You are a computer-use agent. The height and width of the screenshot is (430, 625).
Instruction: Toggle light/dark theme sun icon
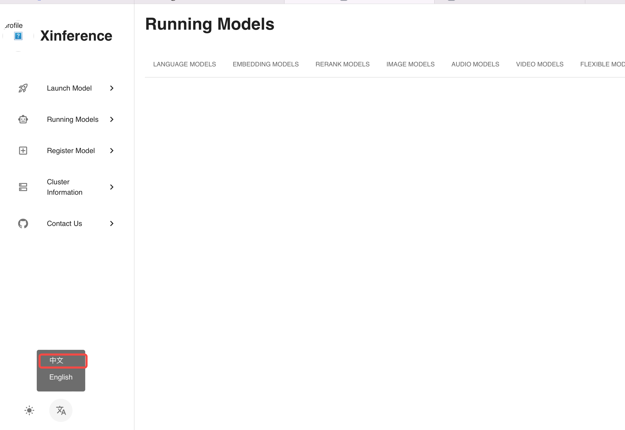(x=29, y=410)
